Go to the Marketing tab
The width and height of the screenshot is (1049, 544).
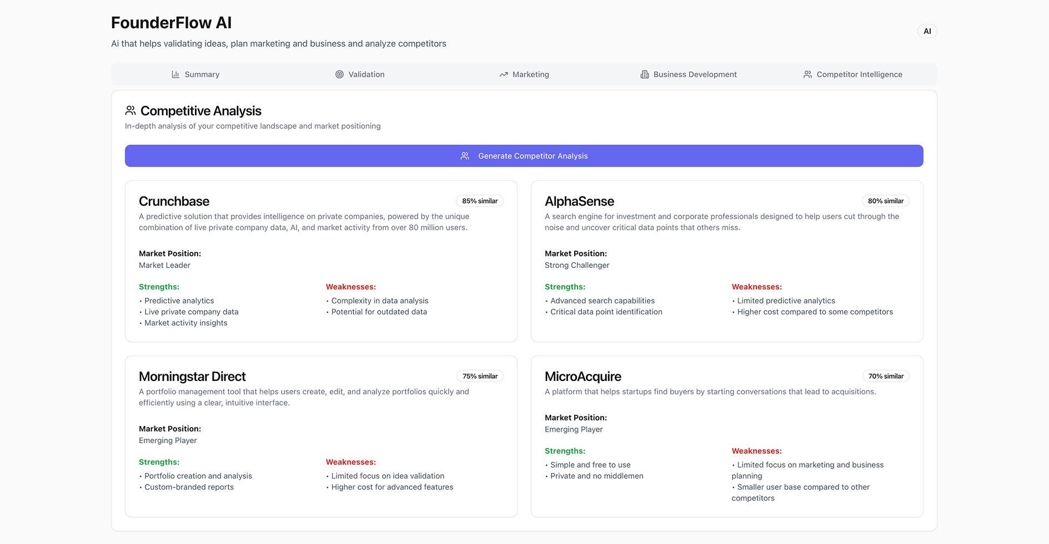click(524, 74)
